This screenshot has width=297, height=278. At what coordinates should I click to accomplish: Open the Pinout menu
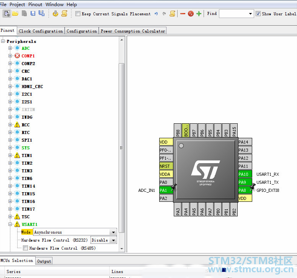tap(35, 4)
